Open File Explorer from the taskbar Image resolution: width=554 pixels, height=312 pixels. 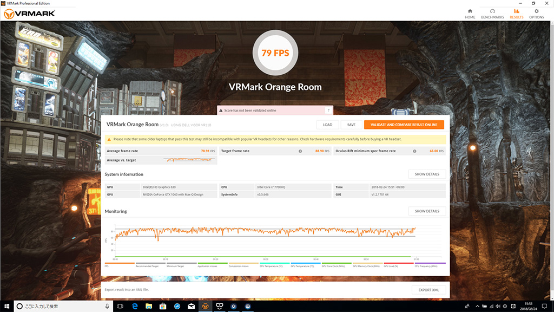pyautogui.click(x=149, y=307)
